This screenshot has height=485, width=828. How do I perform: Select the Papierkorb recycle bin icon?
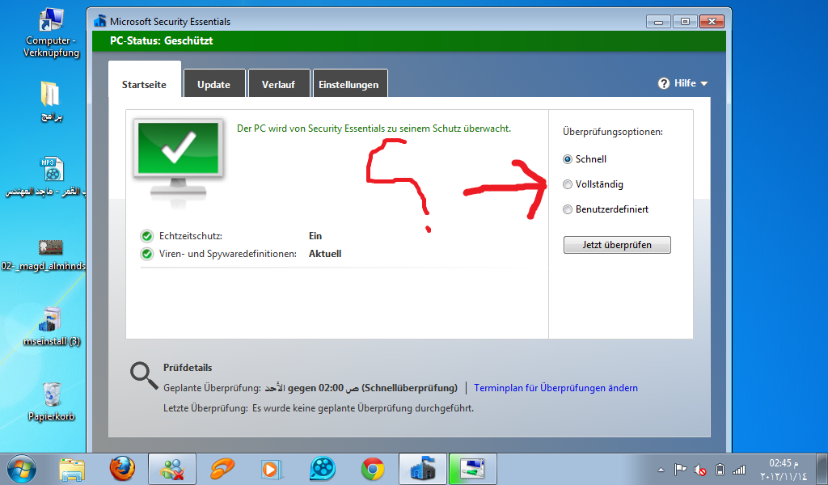51,402
